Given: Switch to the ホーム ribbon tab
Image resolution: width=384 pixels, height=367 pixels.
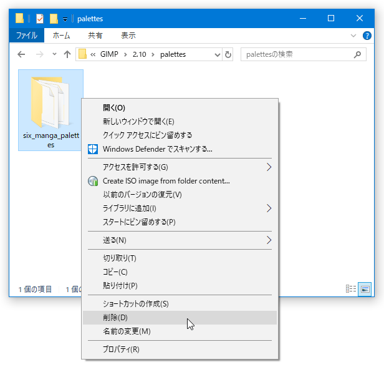Looking at the screenshot, I should [61, 36].
